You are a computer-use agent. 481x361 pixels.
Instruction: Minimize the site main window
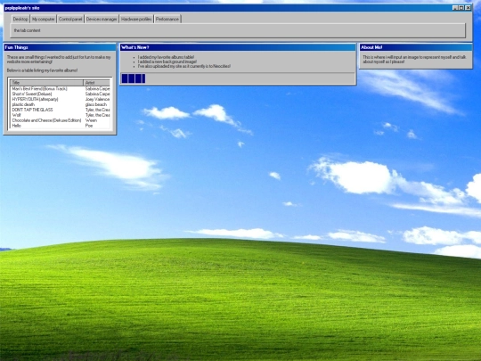click(x=455, y=8)
